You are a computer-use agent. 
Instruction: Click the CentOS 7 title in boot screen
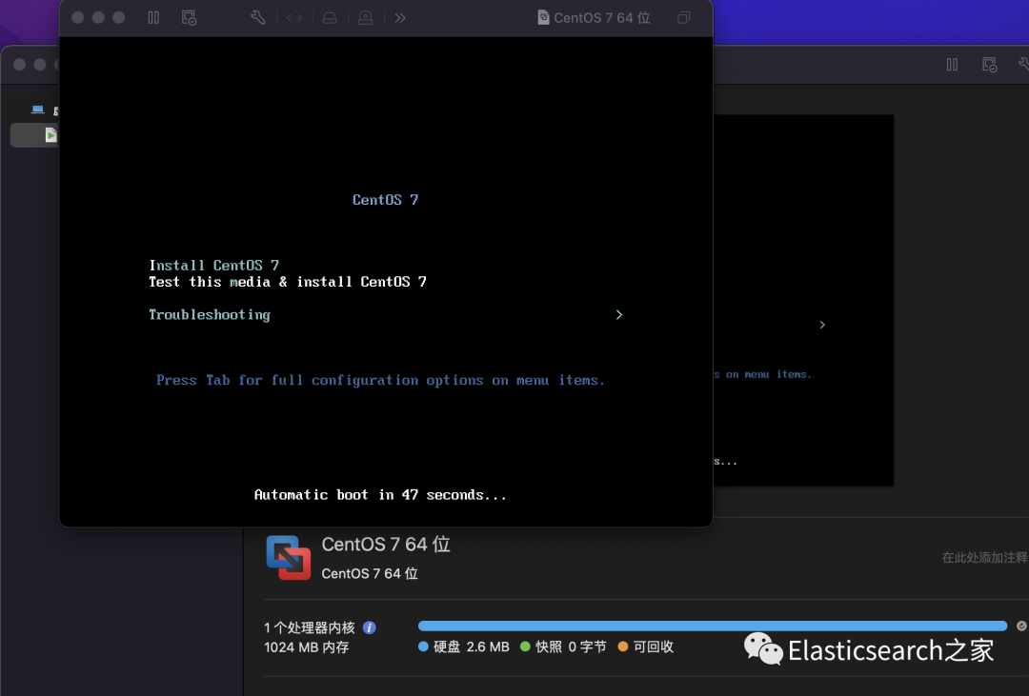coord(385,199)
